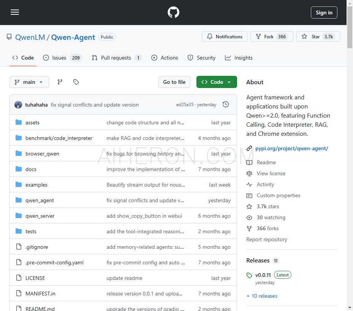Click the Sign in button

(324, 13)
